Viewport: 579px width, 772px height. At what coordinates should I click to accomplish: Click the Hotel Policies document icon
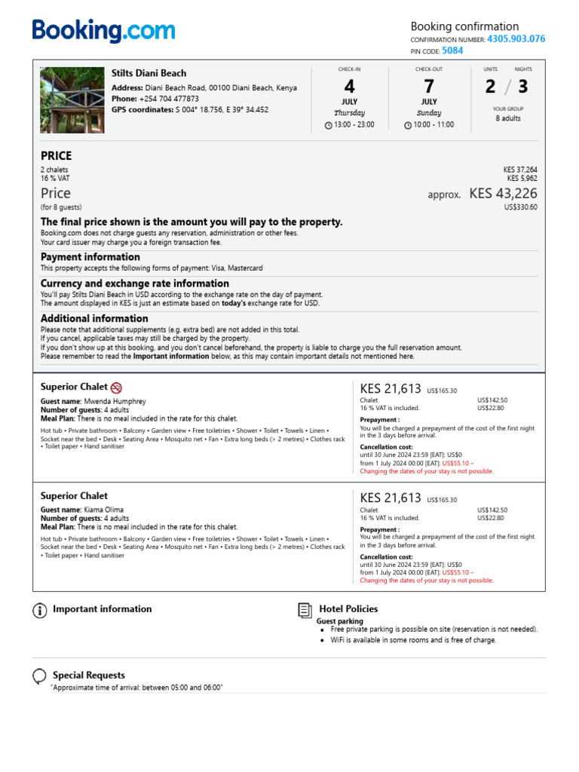[305, 610]
